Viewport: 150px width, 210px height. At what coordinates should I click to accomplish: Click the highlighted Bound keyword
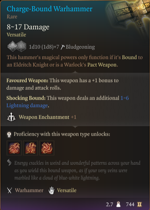click(x=129, y=57)
